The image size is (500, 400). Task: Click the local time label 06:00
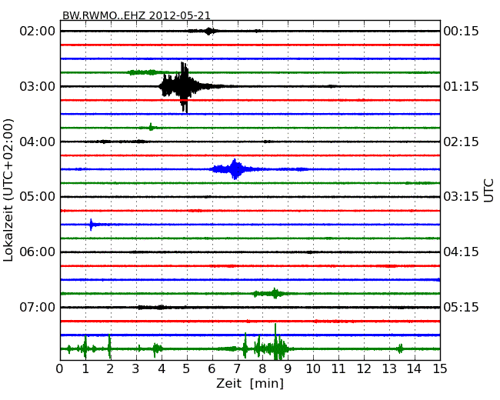click(x=38, y=252)
